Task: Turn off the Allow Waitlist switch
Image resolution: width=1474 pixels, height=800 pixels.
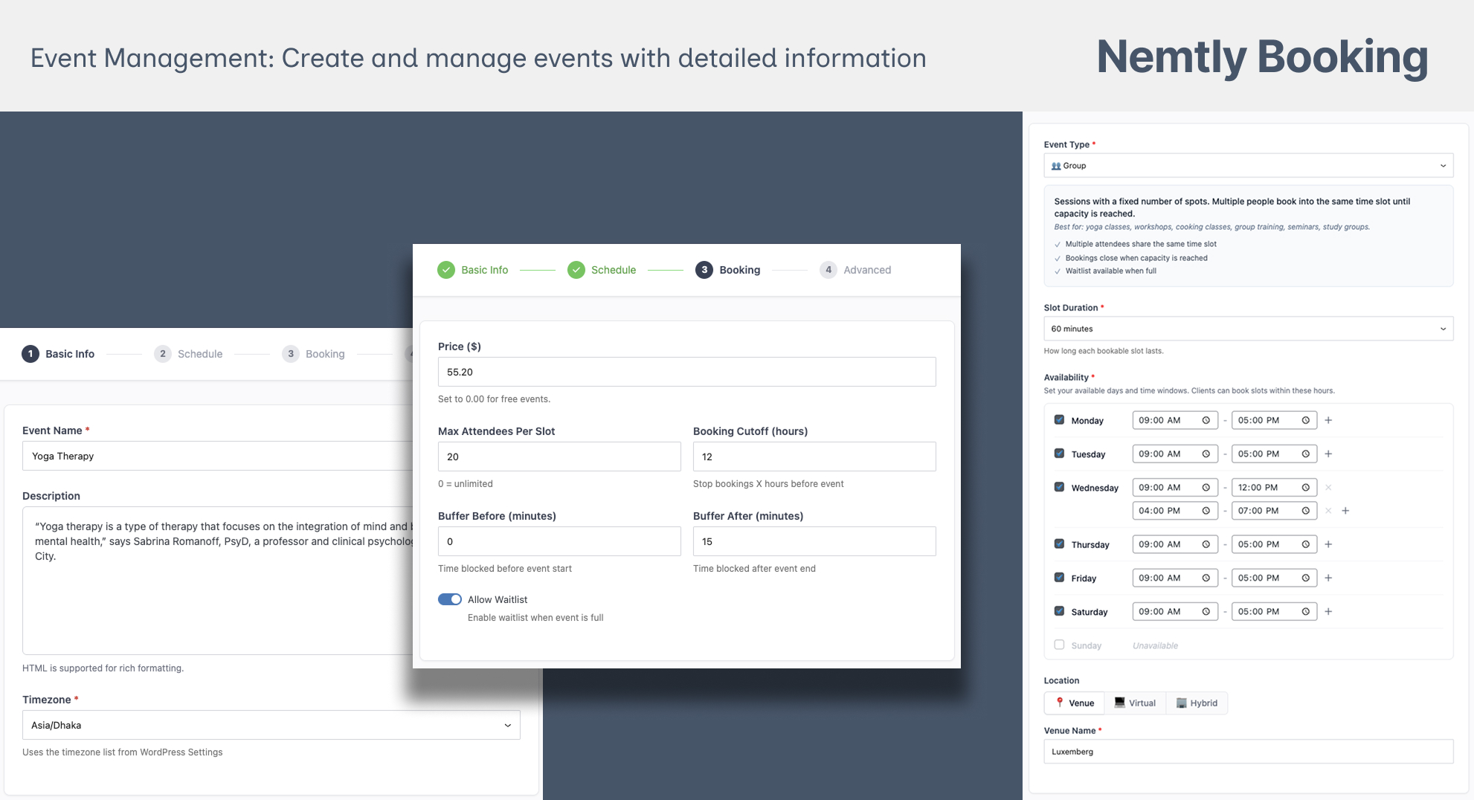Action: point(450,599)
